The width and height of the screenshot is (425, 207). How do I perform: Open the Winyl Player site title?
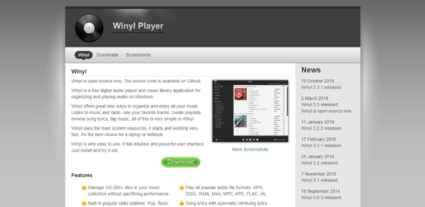click(x=138, y=26)
